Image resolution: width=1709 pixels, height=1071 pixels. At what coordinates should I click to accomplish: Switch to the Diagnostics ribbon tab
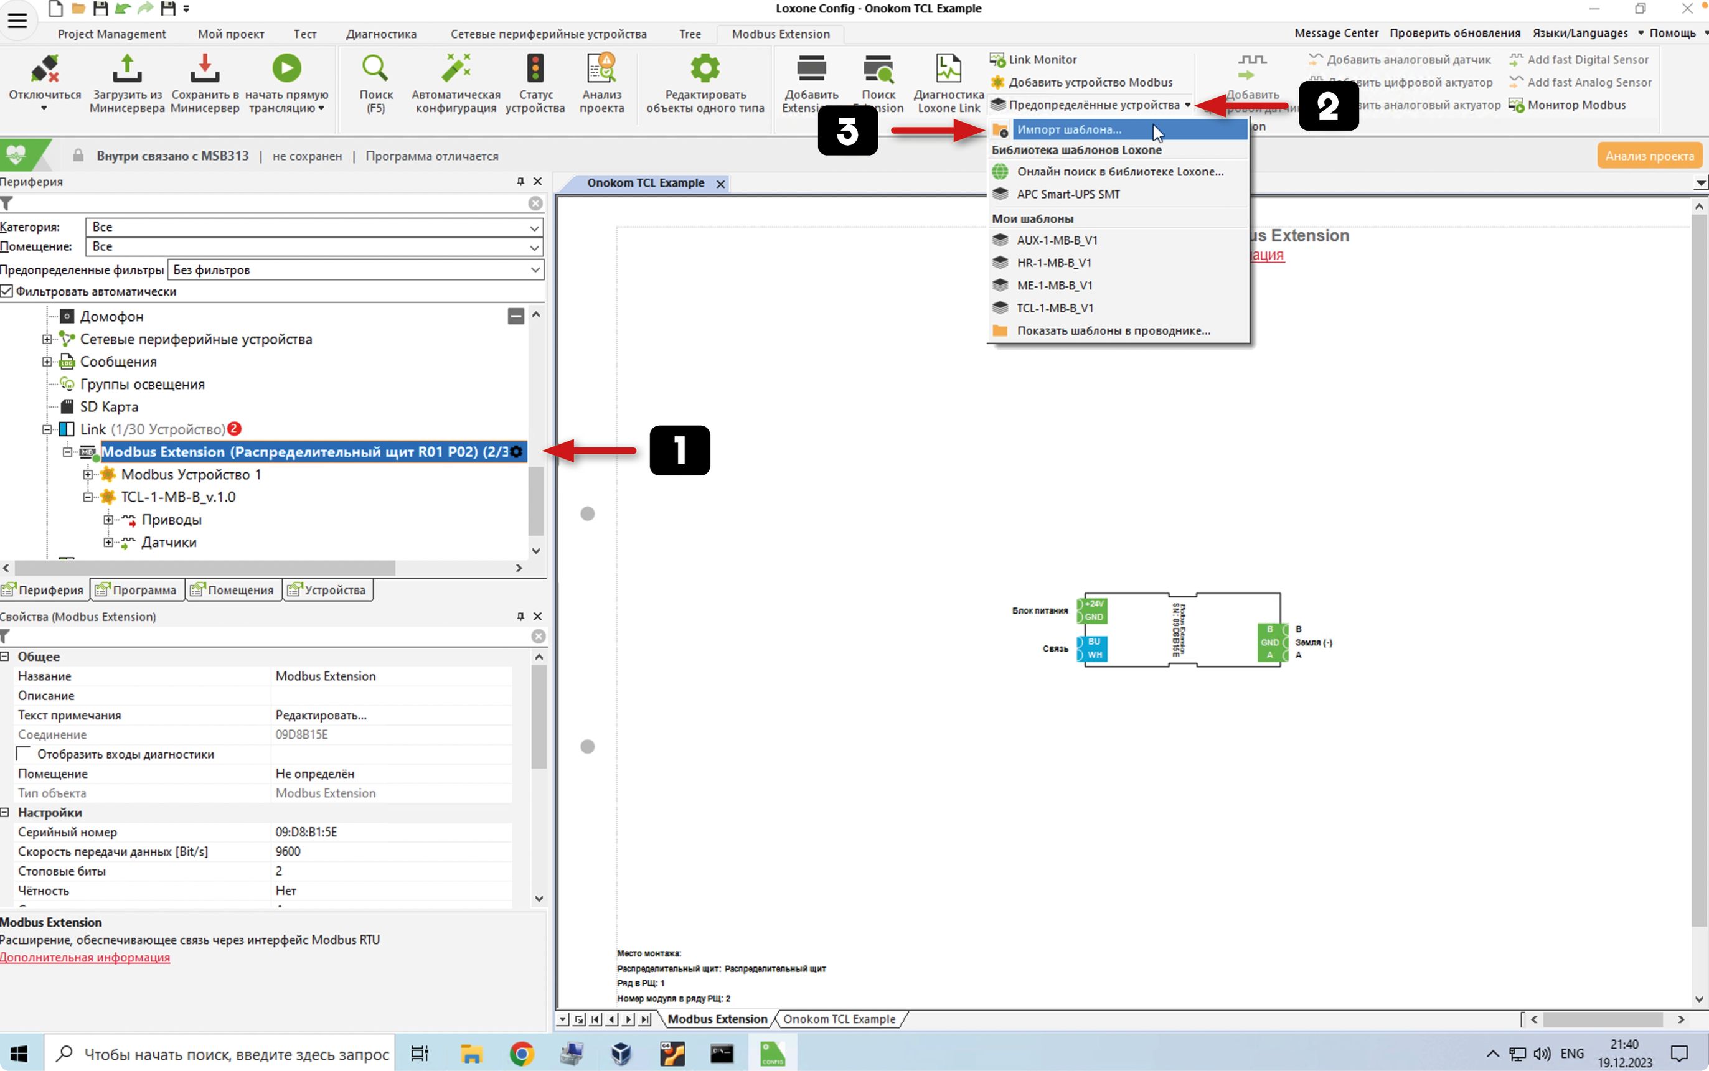pos(380,34)
